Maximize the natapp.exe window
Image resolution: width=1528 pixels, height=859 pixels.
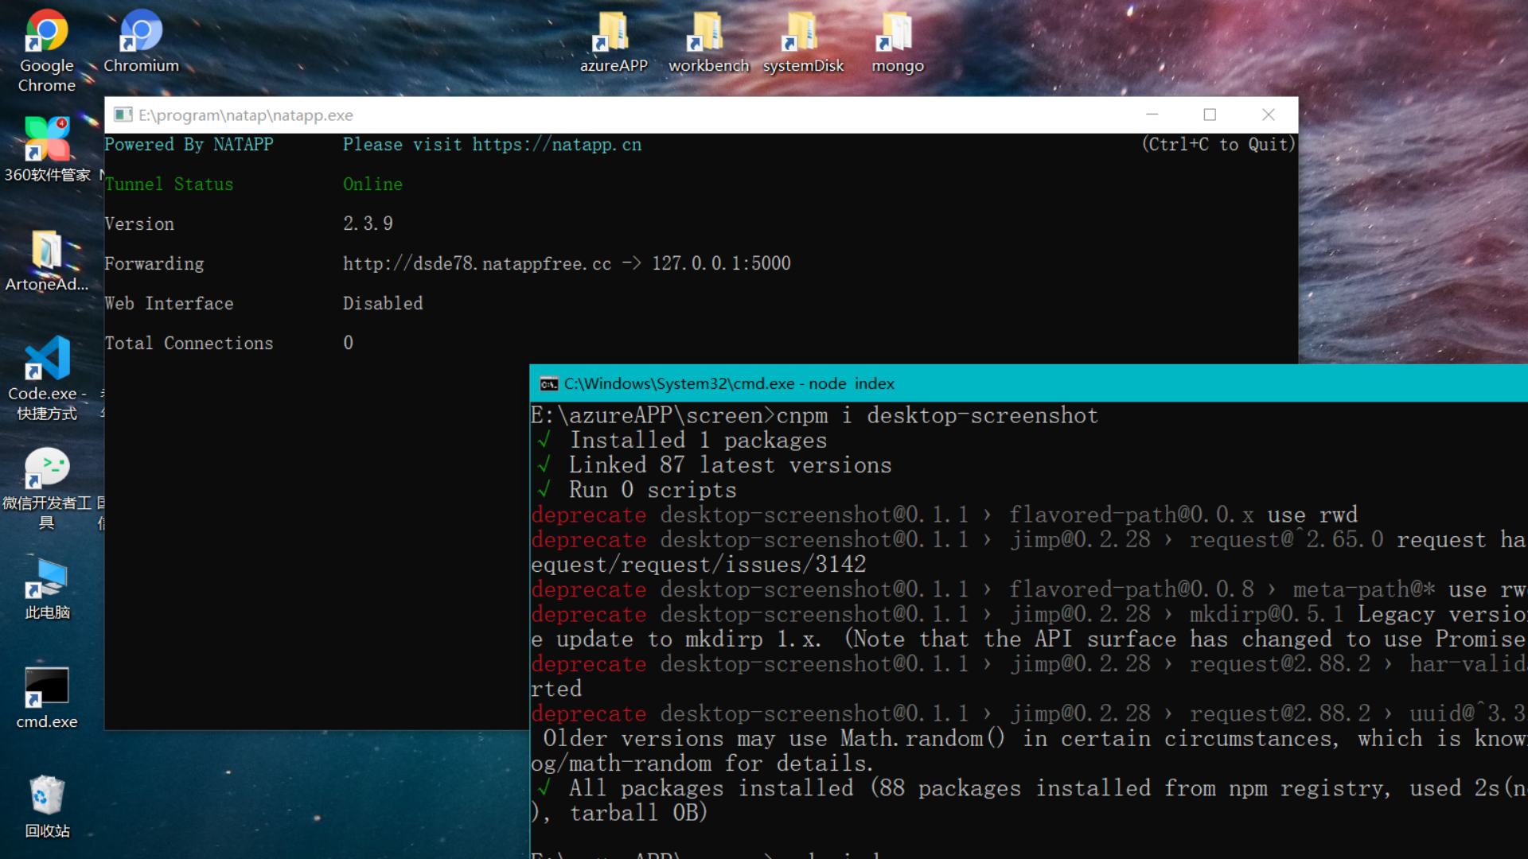(1210, 115)
